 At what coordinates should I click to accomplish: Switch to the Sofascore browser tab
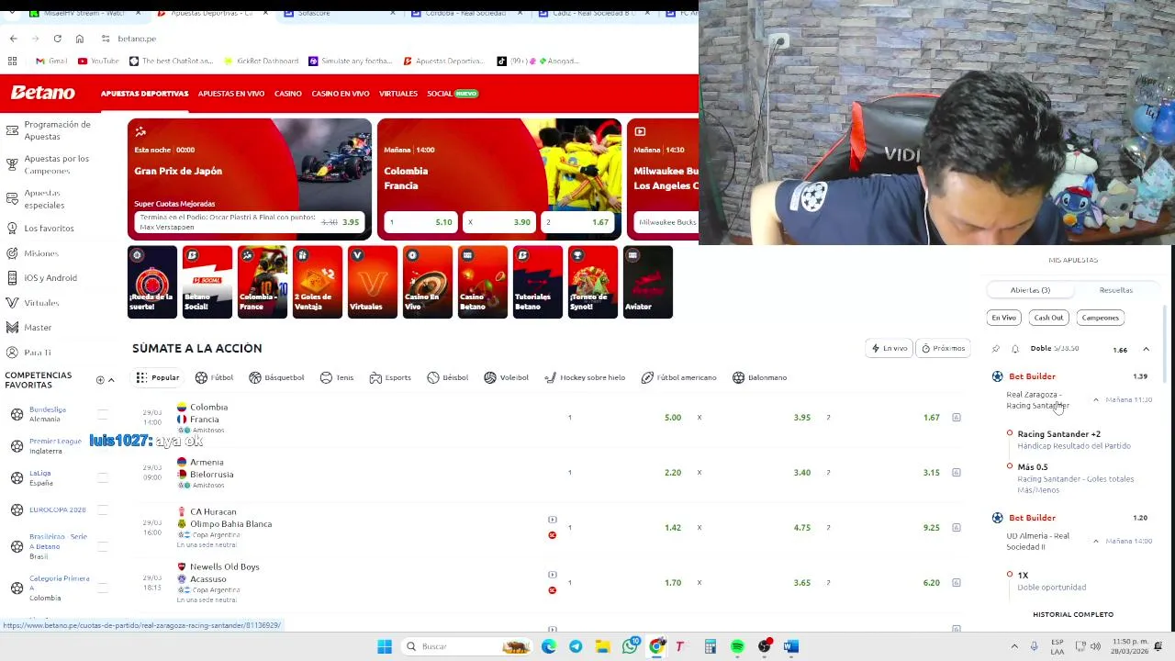pos(314,13)
